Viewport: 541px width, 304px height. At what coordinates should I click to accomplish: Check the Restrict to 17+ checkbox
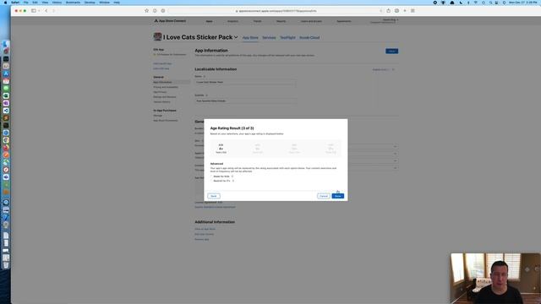point(211,181)
